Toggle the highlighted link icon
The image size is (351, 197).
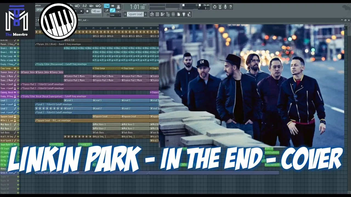(113, 10)
